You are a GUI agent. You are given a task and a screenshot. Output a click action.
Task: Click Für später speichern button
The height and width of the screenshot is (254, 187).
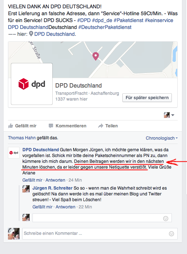pos(147,98)
